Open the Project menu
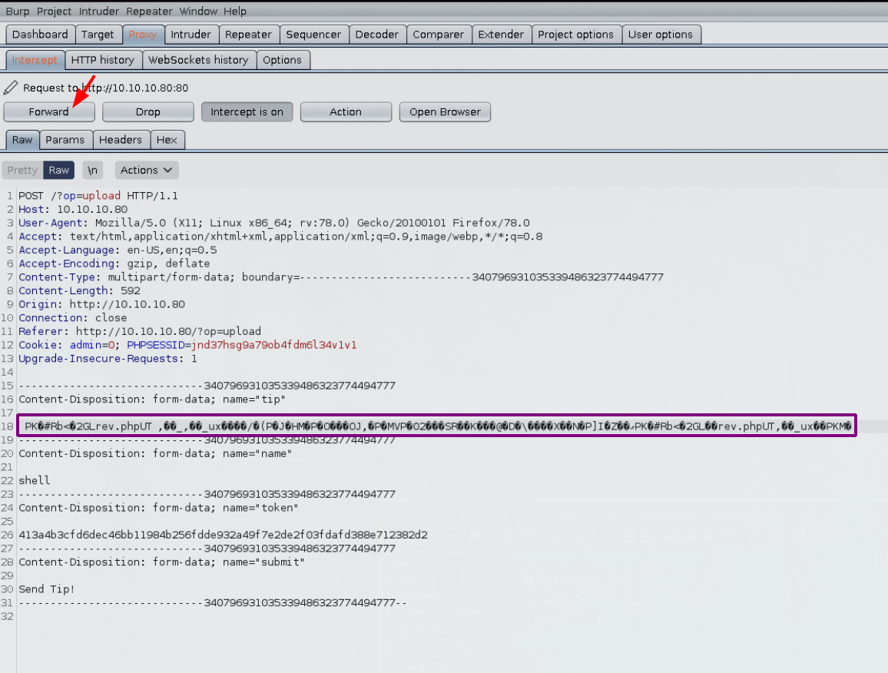Screen dimensions: 888x673 tap(54, 12)
